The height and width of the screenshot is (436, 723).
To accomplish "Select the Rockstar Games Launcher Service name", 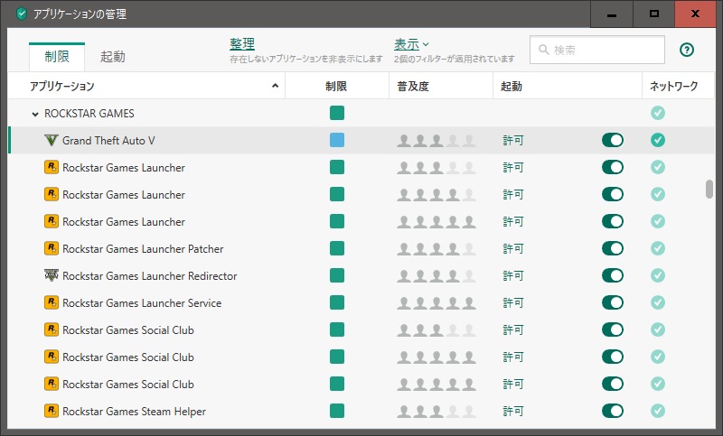I will 142,303.
